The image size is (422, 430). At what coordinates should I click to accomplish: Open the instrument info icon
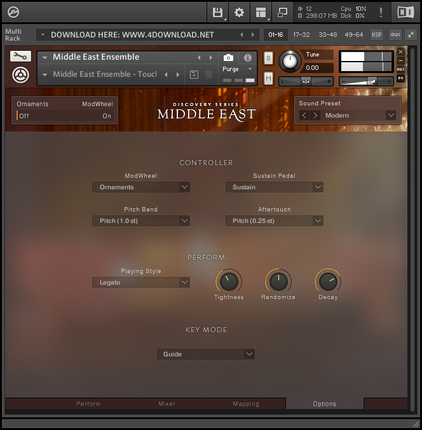(248, 58)
